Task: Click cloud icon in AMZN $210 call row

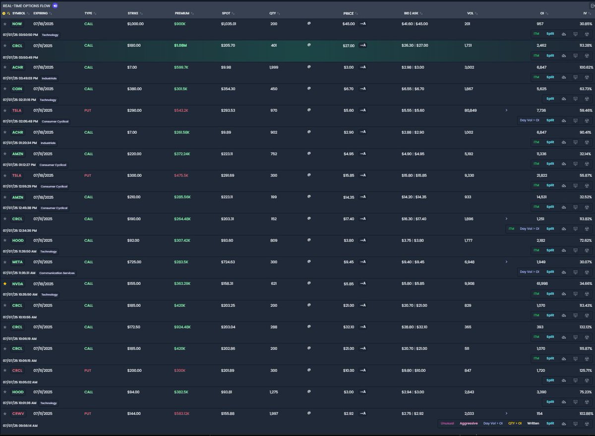Action: pyautogui.click(x=563, y=207)
